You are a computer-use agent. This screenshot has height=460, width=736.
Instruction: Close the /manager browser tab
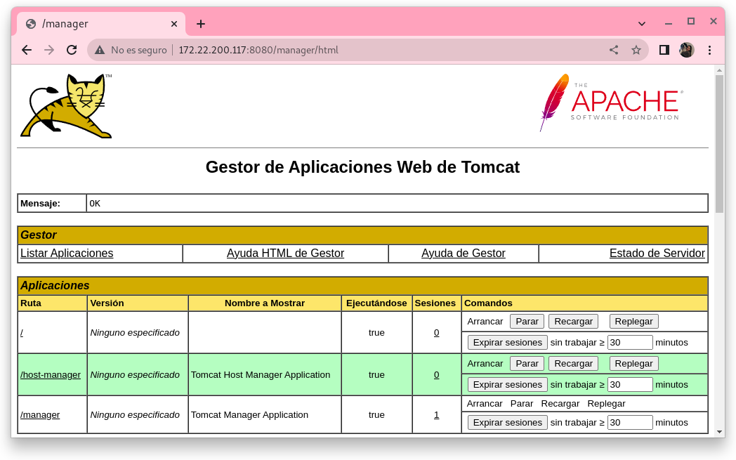174,24
